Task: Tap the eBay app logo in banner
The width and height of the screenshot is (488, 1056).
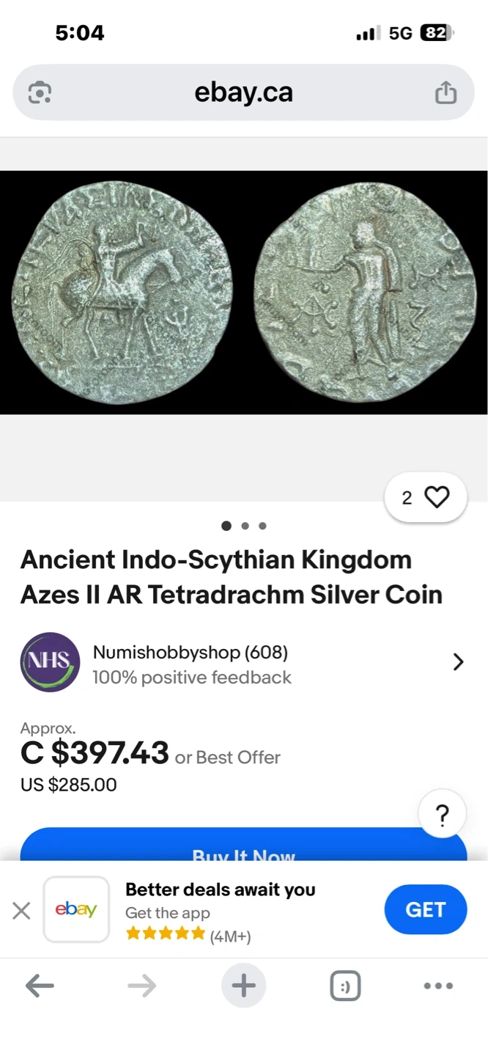Action: [x=76, y=909]
